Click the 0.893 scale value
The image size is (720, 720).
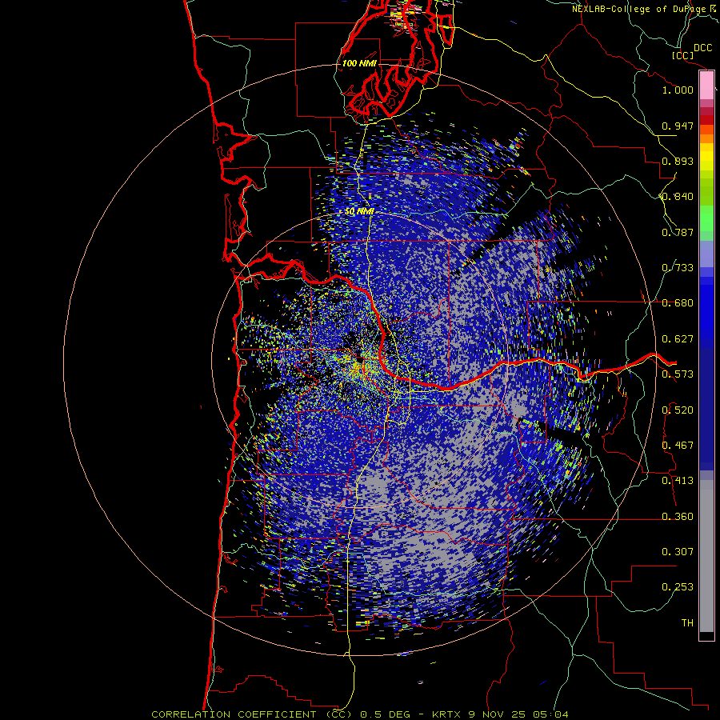[678, 161]
